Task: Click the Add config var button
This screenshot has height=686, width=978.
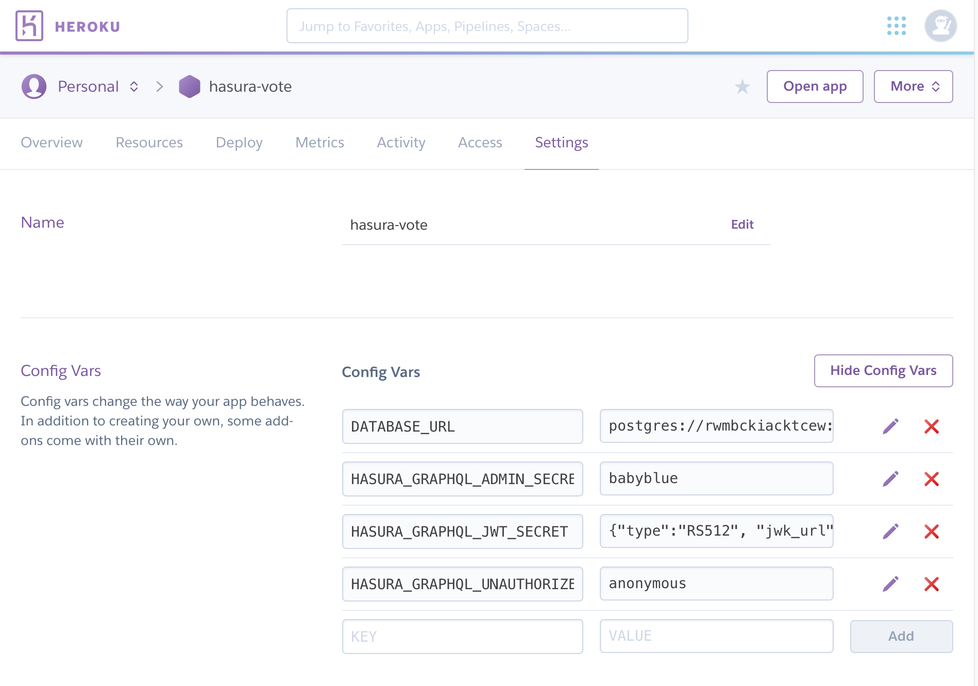Action: coord(901,637)
